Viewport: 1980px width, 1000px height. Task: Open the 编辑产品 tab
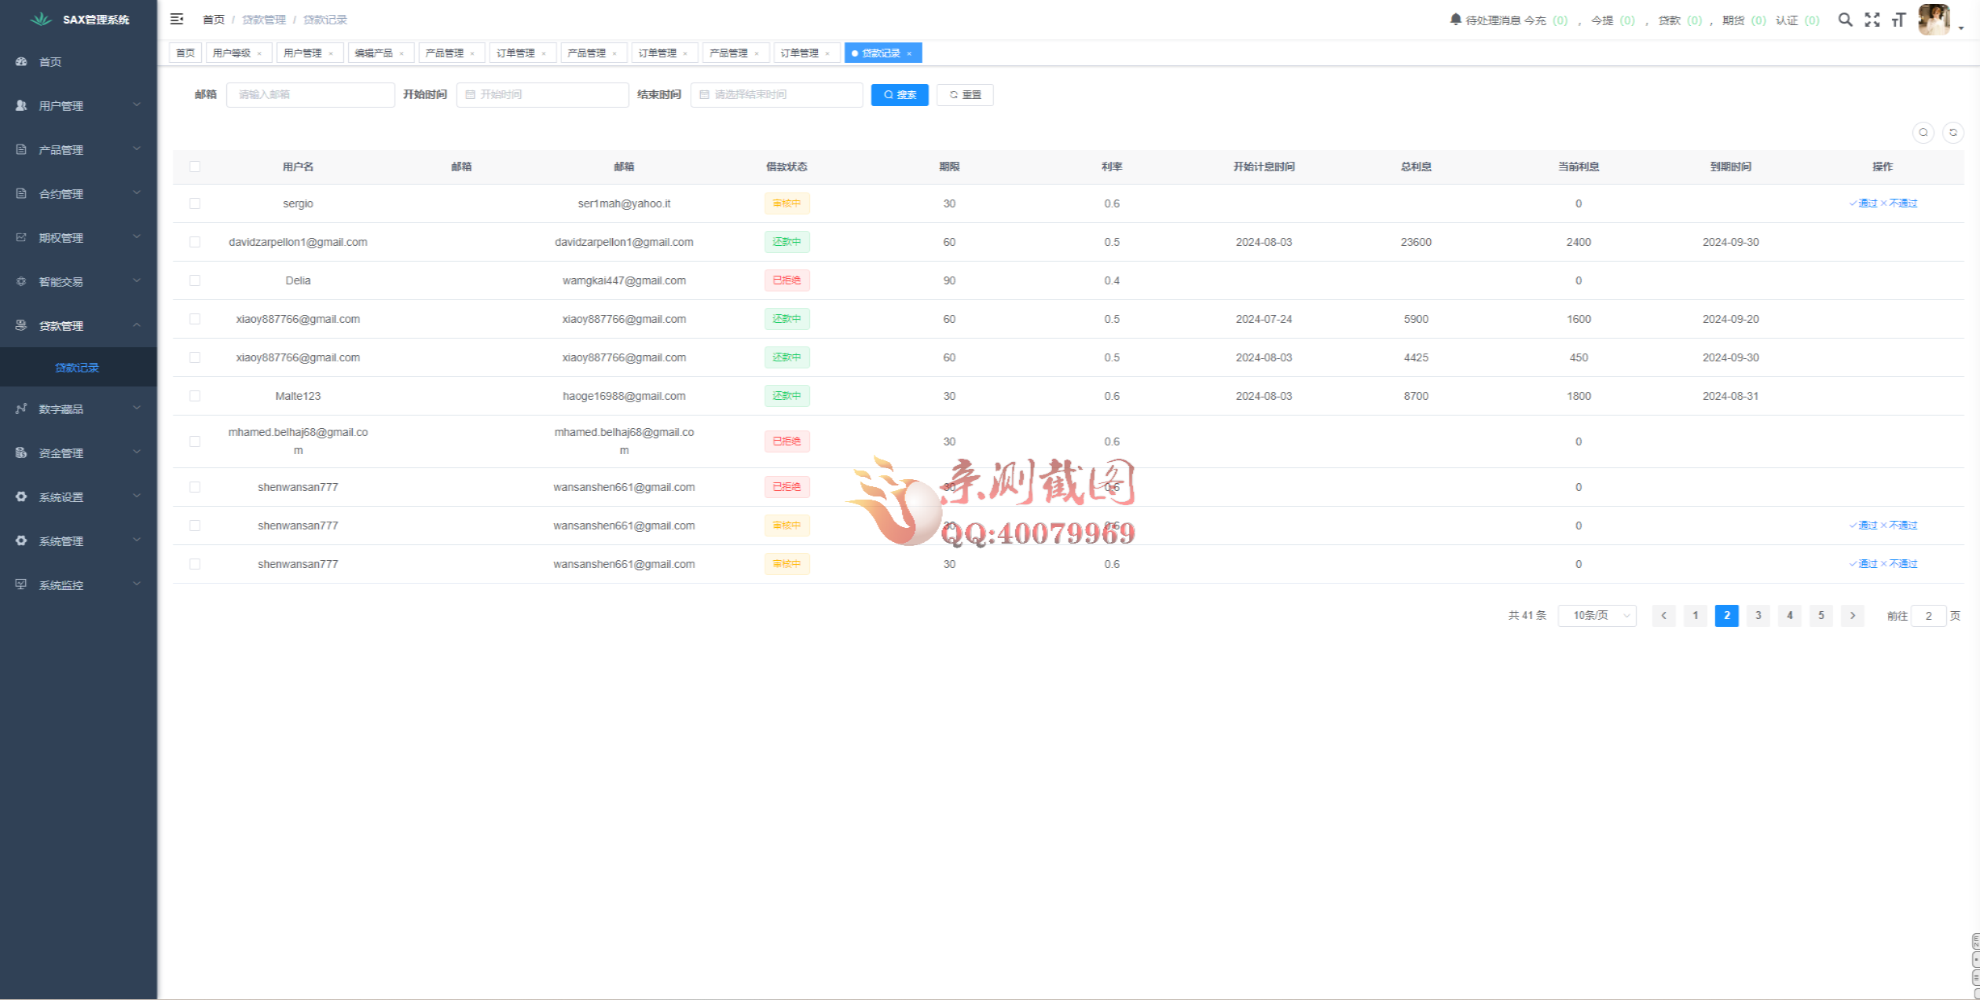[x=373, y=53]
